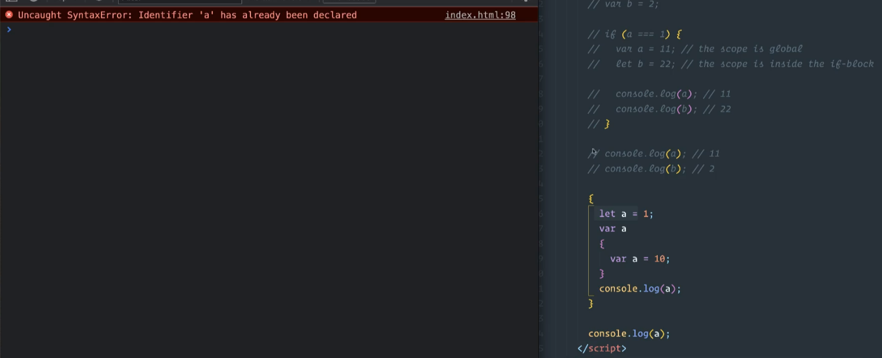The width and height of the screenshot is (882, 358).
Task: Click comment 'var a = 11; // the scope is global'
Action: 695,49
